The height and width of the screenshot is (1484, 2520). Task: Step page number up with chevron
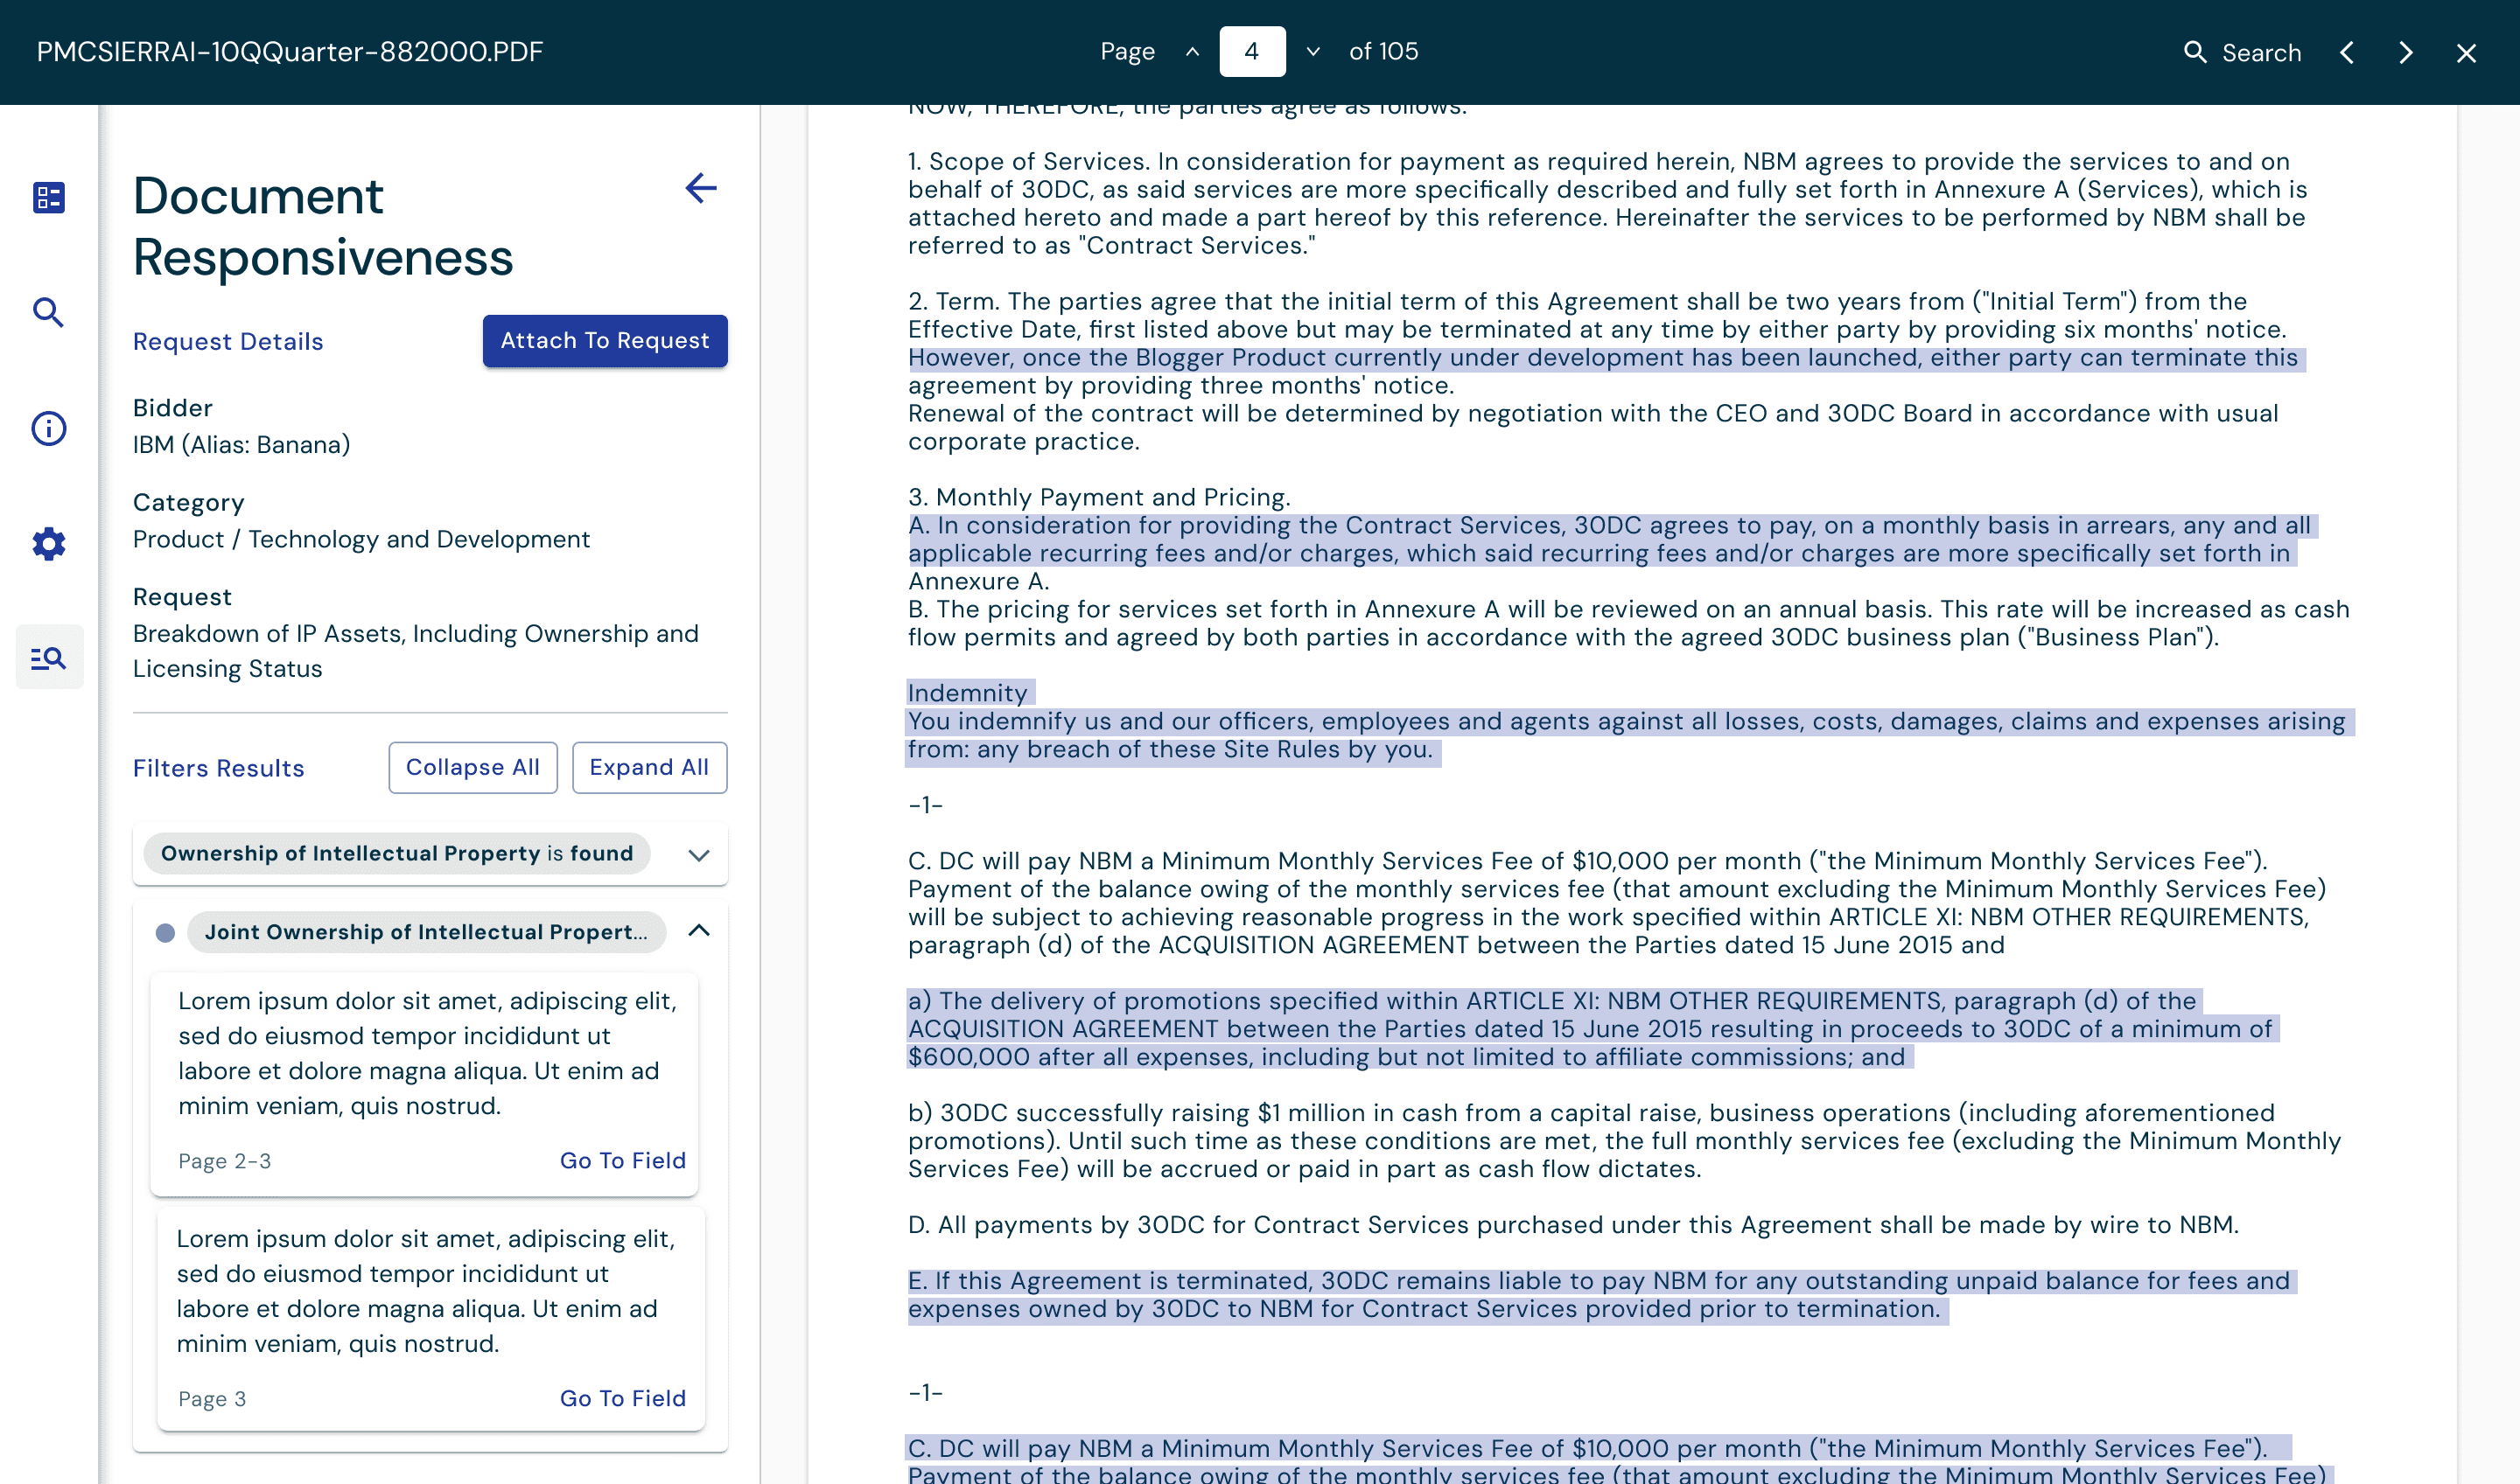coord(1192,52)
